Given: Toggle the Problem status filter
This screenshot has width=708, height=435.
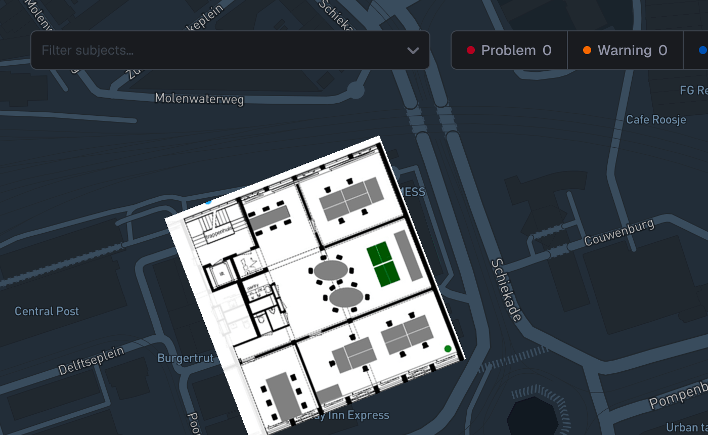Looking at the screenshot, I should point(509,50).
